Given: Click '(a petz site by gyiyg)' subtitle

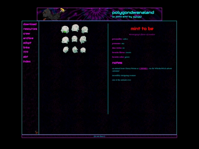Looking at the screenshot, I should [127, 17].
